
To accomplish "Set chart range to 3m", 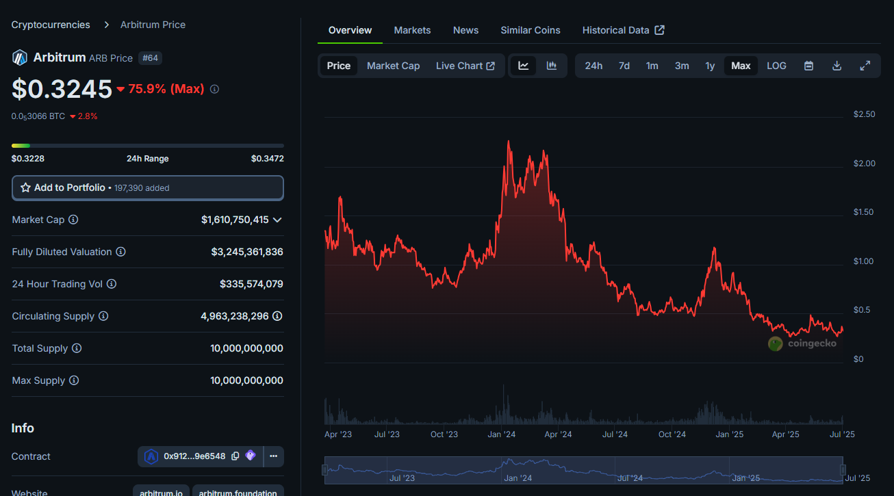I will tap(682, 66).
